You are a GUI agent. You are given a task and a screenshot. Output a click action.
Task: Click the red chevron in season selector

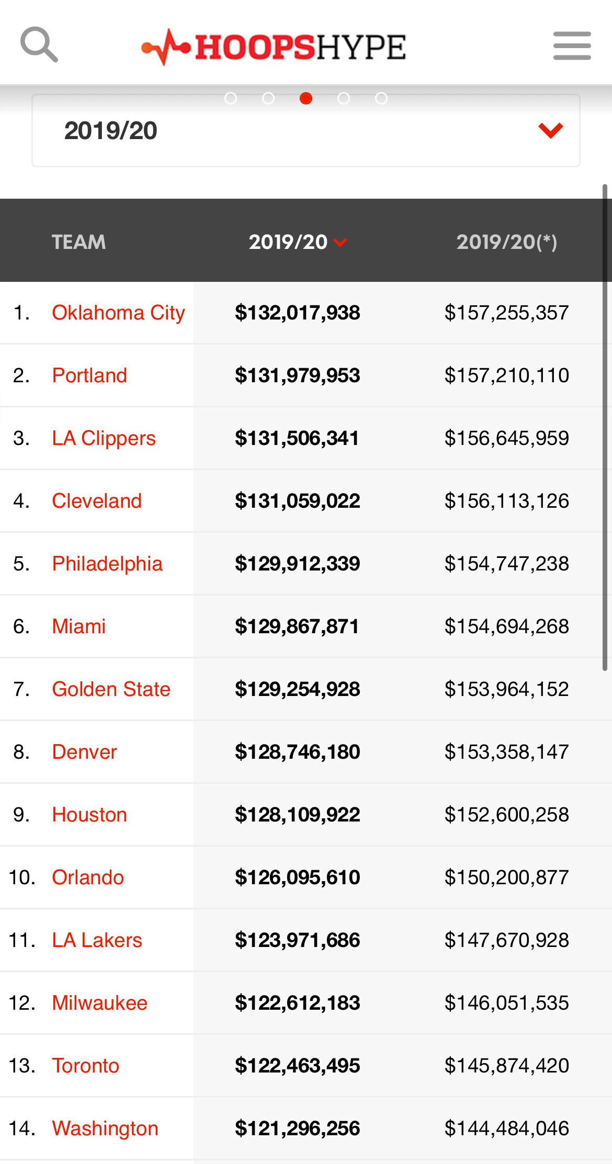point(551,130)
